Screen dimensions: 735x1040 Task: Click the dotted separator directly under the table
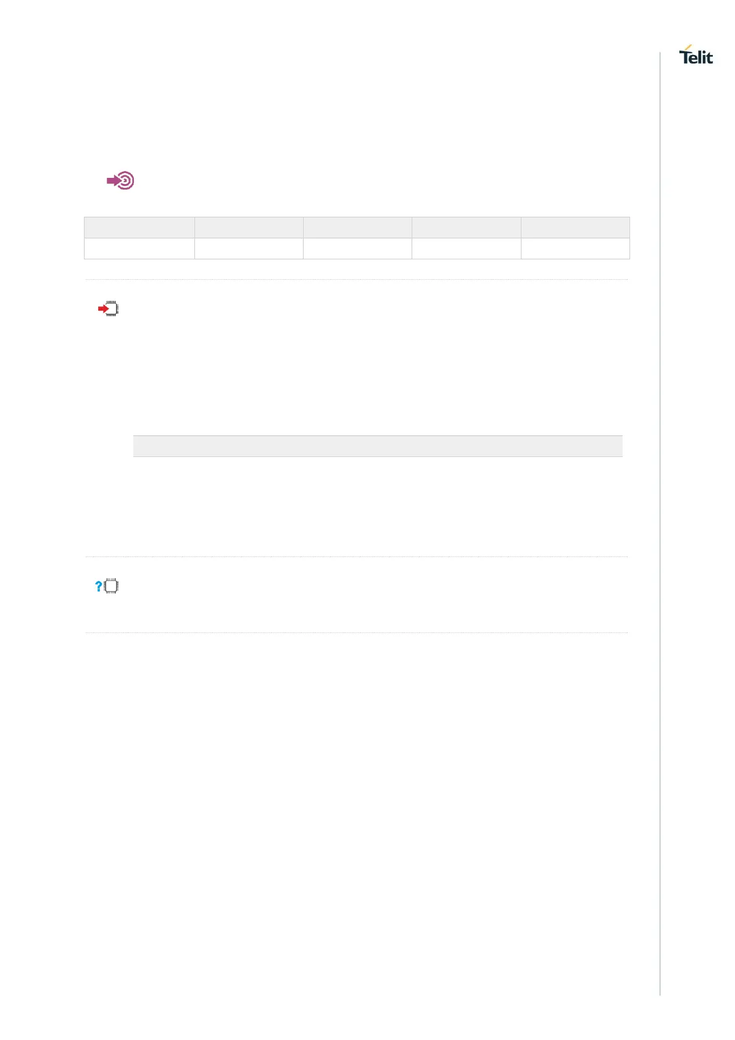click(357, 280)
